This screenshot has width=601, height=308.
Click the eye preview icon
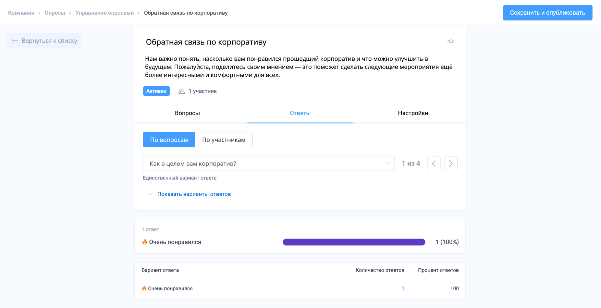coord(450,42)
